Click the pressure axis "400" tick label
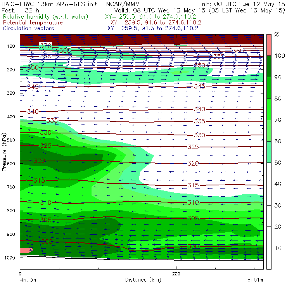287x287 pixels. [x=11, y=117]
